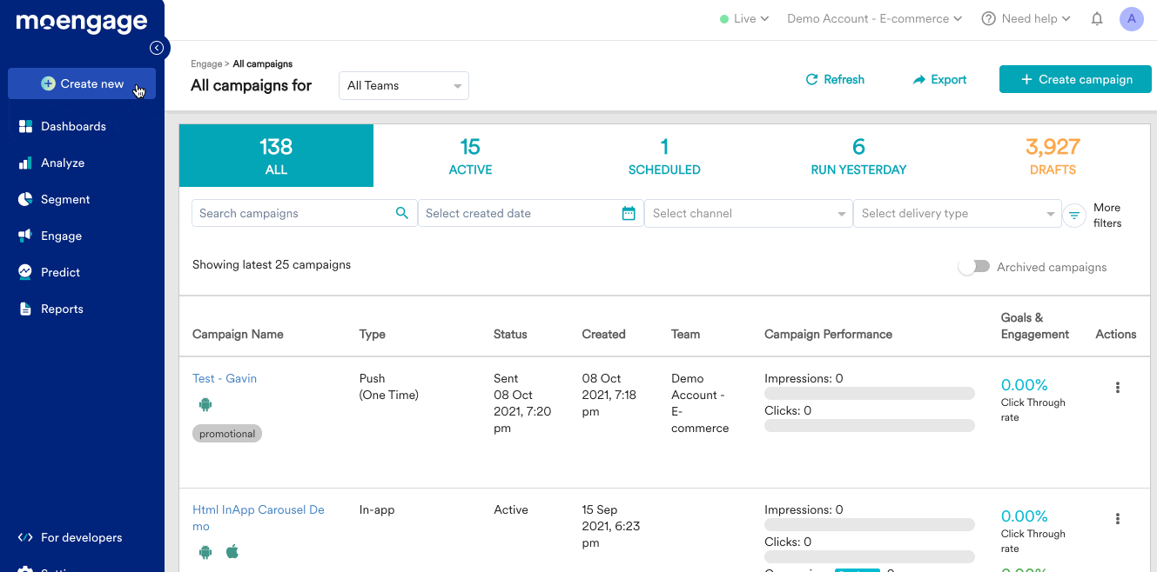Select the Reports sidebar icon
This screenshot has width=1157, height=572.
25,309
